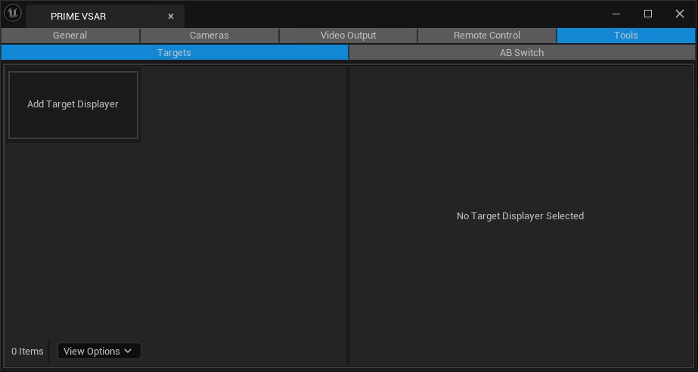Click the 0 Items count label

[27, 351]
